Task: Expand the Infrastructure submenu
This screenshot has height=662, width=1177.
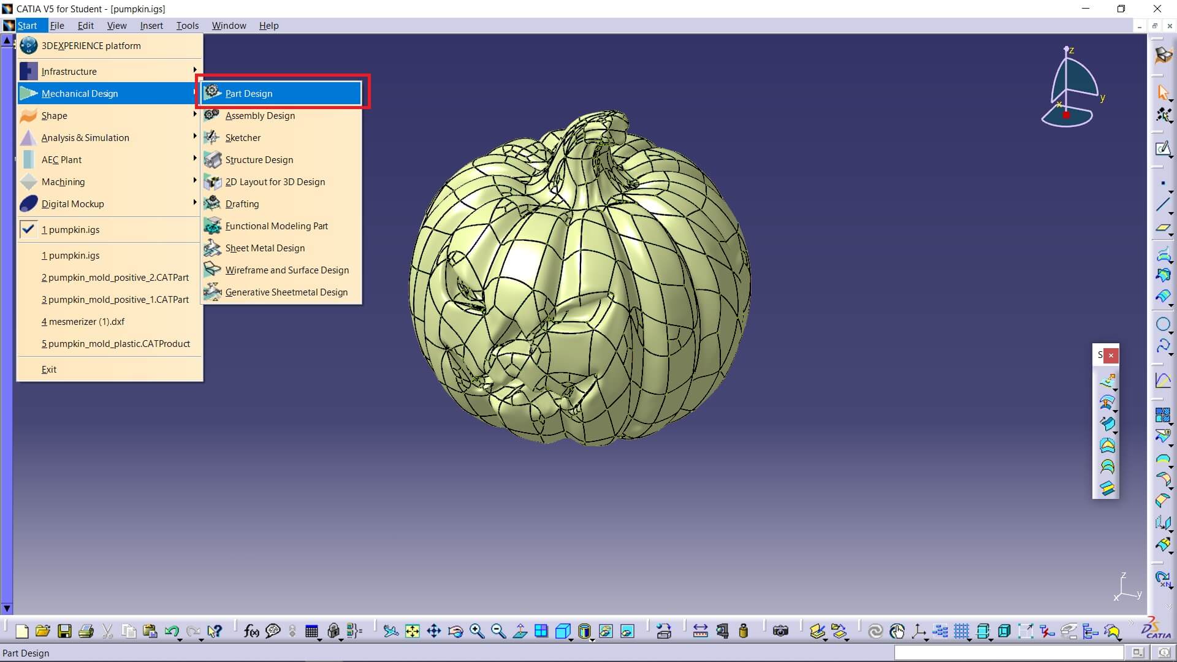Action: tap(109, 71)
